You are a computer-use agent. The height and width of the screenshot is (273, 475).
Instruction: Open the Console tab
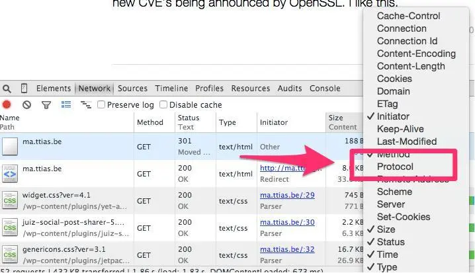pyautogui.click(x=325, y=89)
